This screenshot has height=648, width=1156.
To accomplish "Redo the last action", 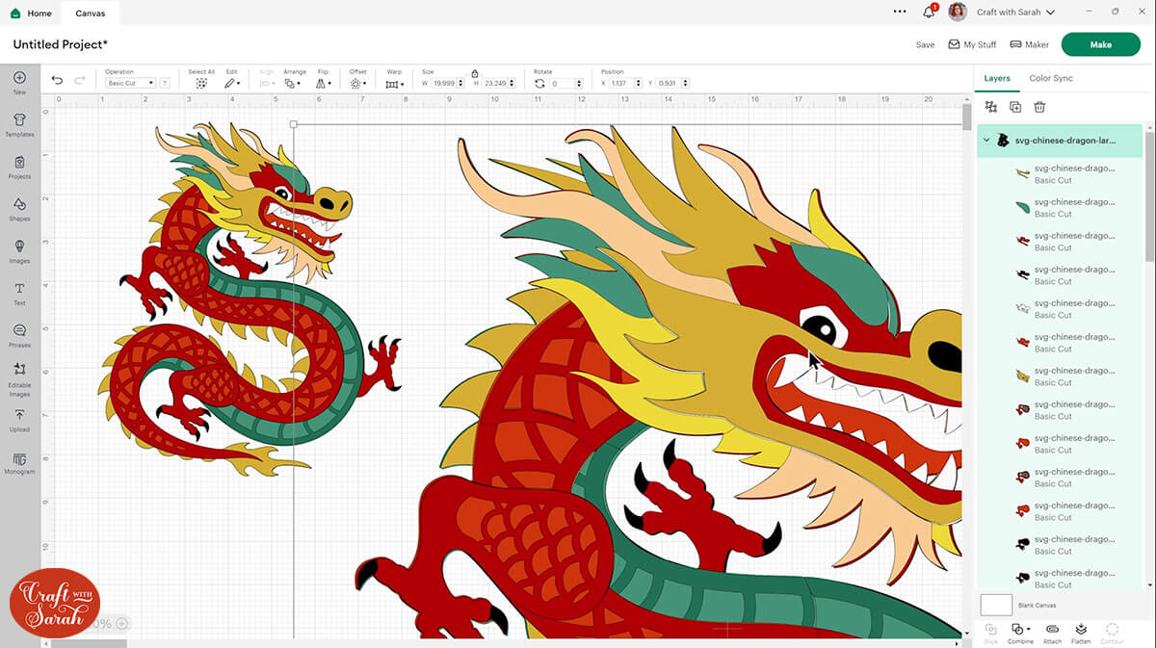I will click(x=80, y=81).
